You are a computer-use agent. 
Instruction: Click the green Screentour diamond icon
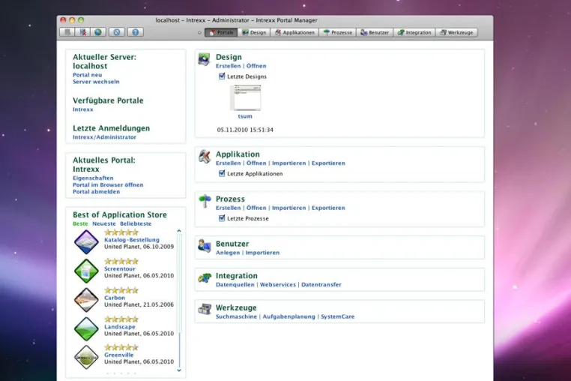tap(86, 271)
